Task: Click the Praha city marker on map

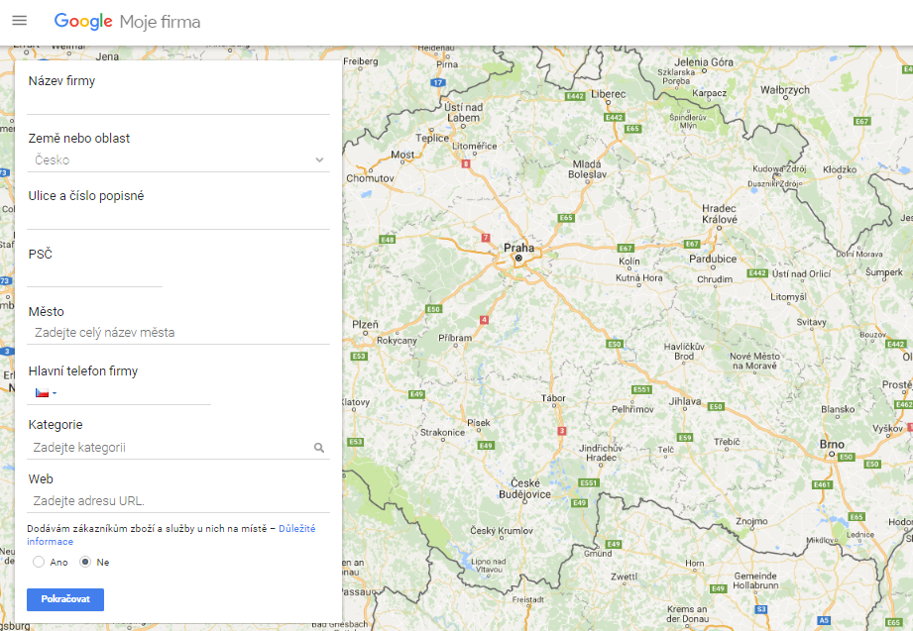Action: tap(517, 258)
